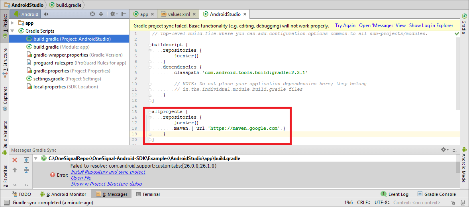Close the values.xml editor tab
The image size is (469, 207).
(194, 14)
